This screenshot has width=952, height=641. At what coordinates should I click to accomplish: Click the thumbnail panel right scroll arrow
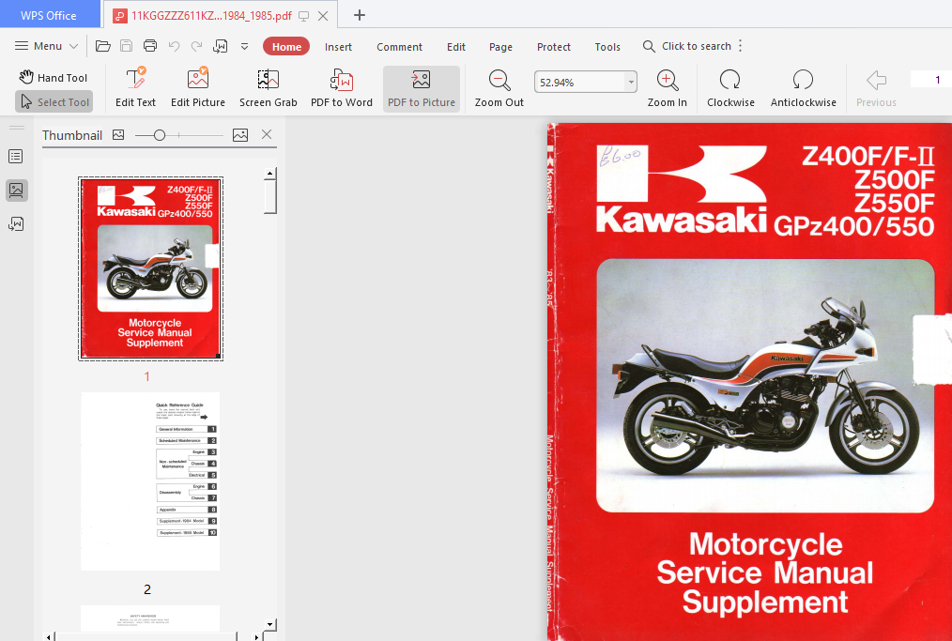(257, 636)
